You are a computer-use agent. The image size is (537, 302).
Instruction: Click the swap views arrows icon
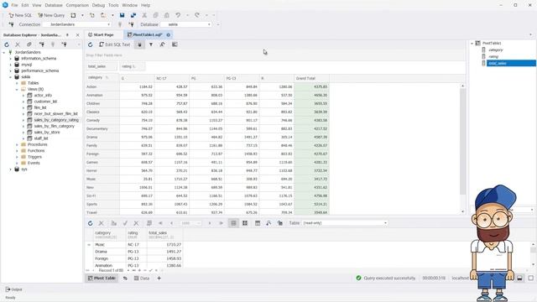click(x=125, y=279)
